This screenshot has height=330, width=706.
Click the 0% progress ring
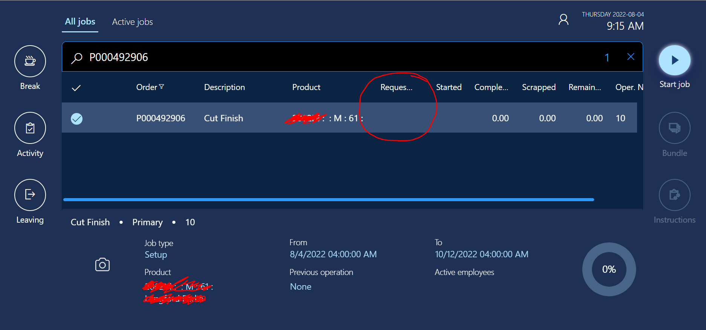point(609,269)
